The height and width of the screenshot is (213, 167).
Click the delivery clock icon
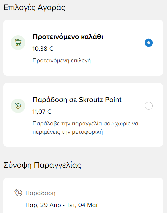pos(18,193)
